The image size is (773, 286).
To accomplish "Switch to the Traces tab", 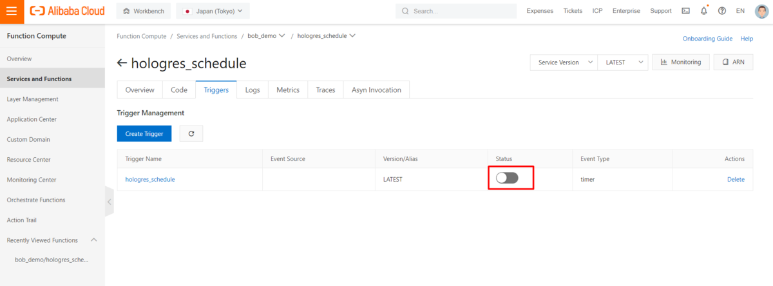I will click(325, 90).
